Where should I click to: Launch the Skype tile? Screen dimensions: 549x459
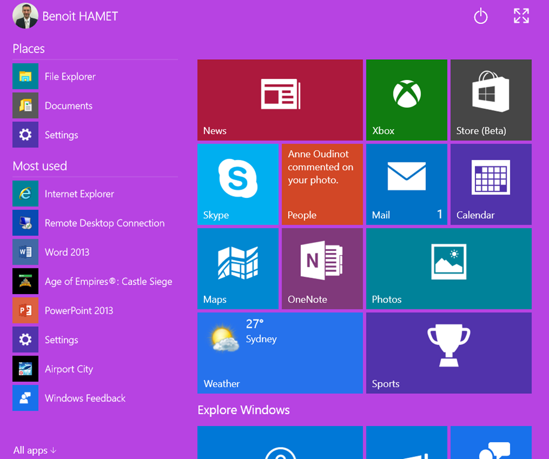point(237,184)
